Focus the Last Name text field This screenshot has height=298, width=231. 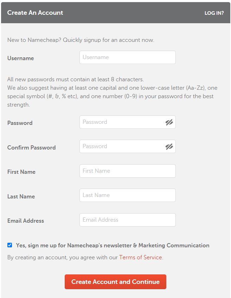(127, 195)
